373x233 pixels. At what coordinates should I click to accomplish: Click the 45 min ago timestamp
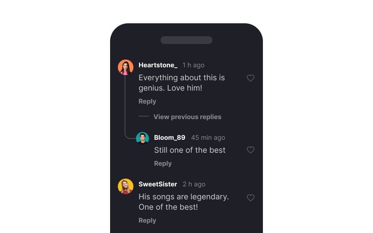pyautogui.click(x=208, y=138)
